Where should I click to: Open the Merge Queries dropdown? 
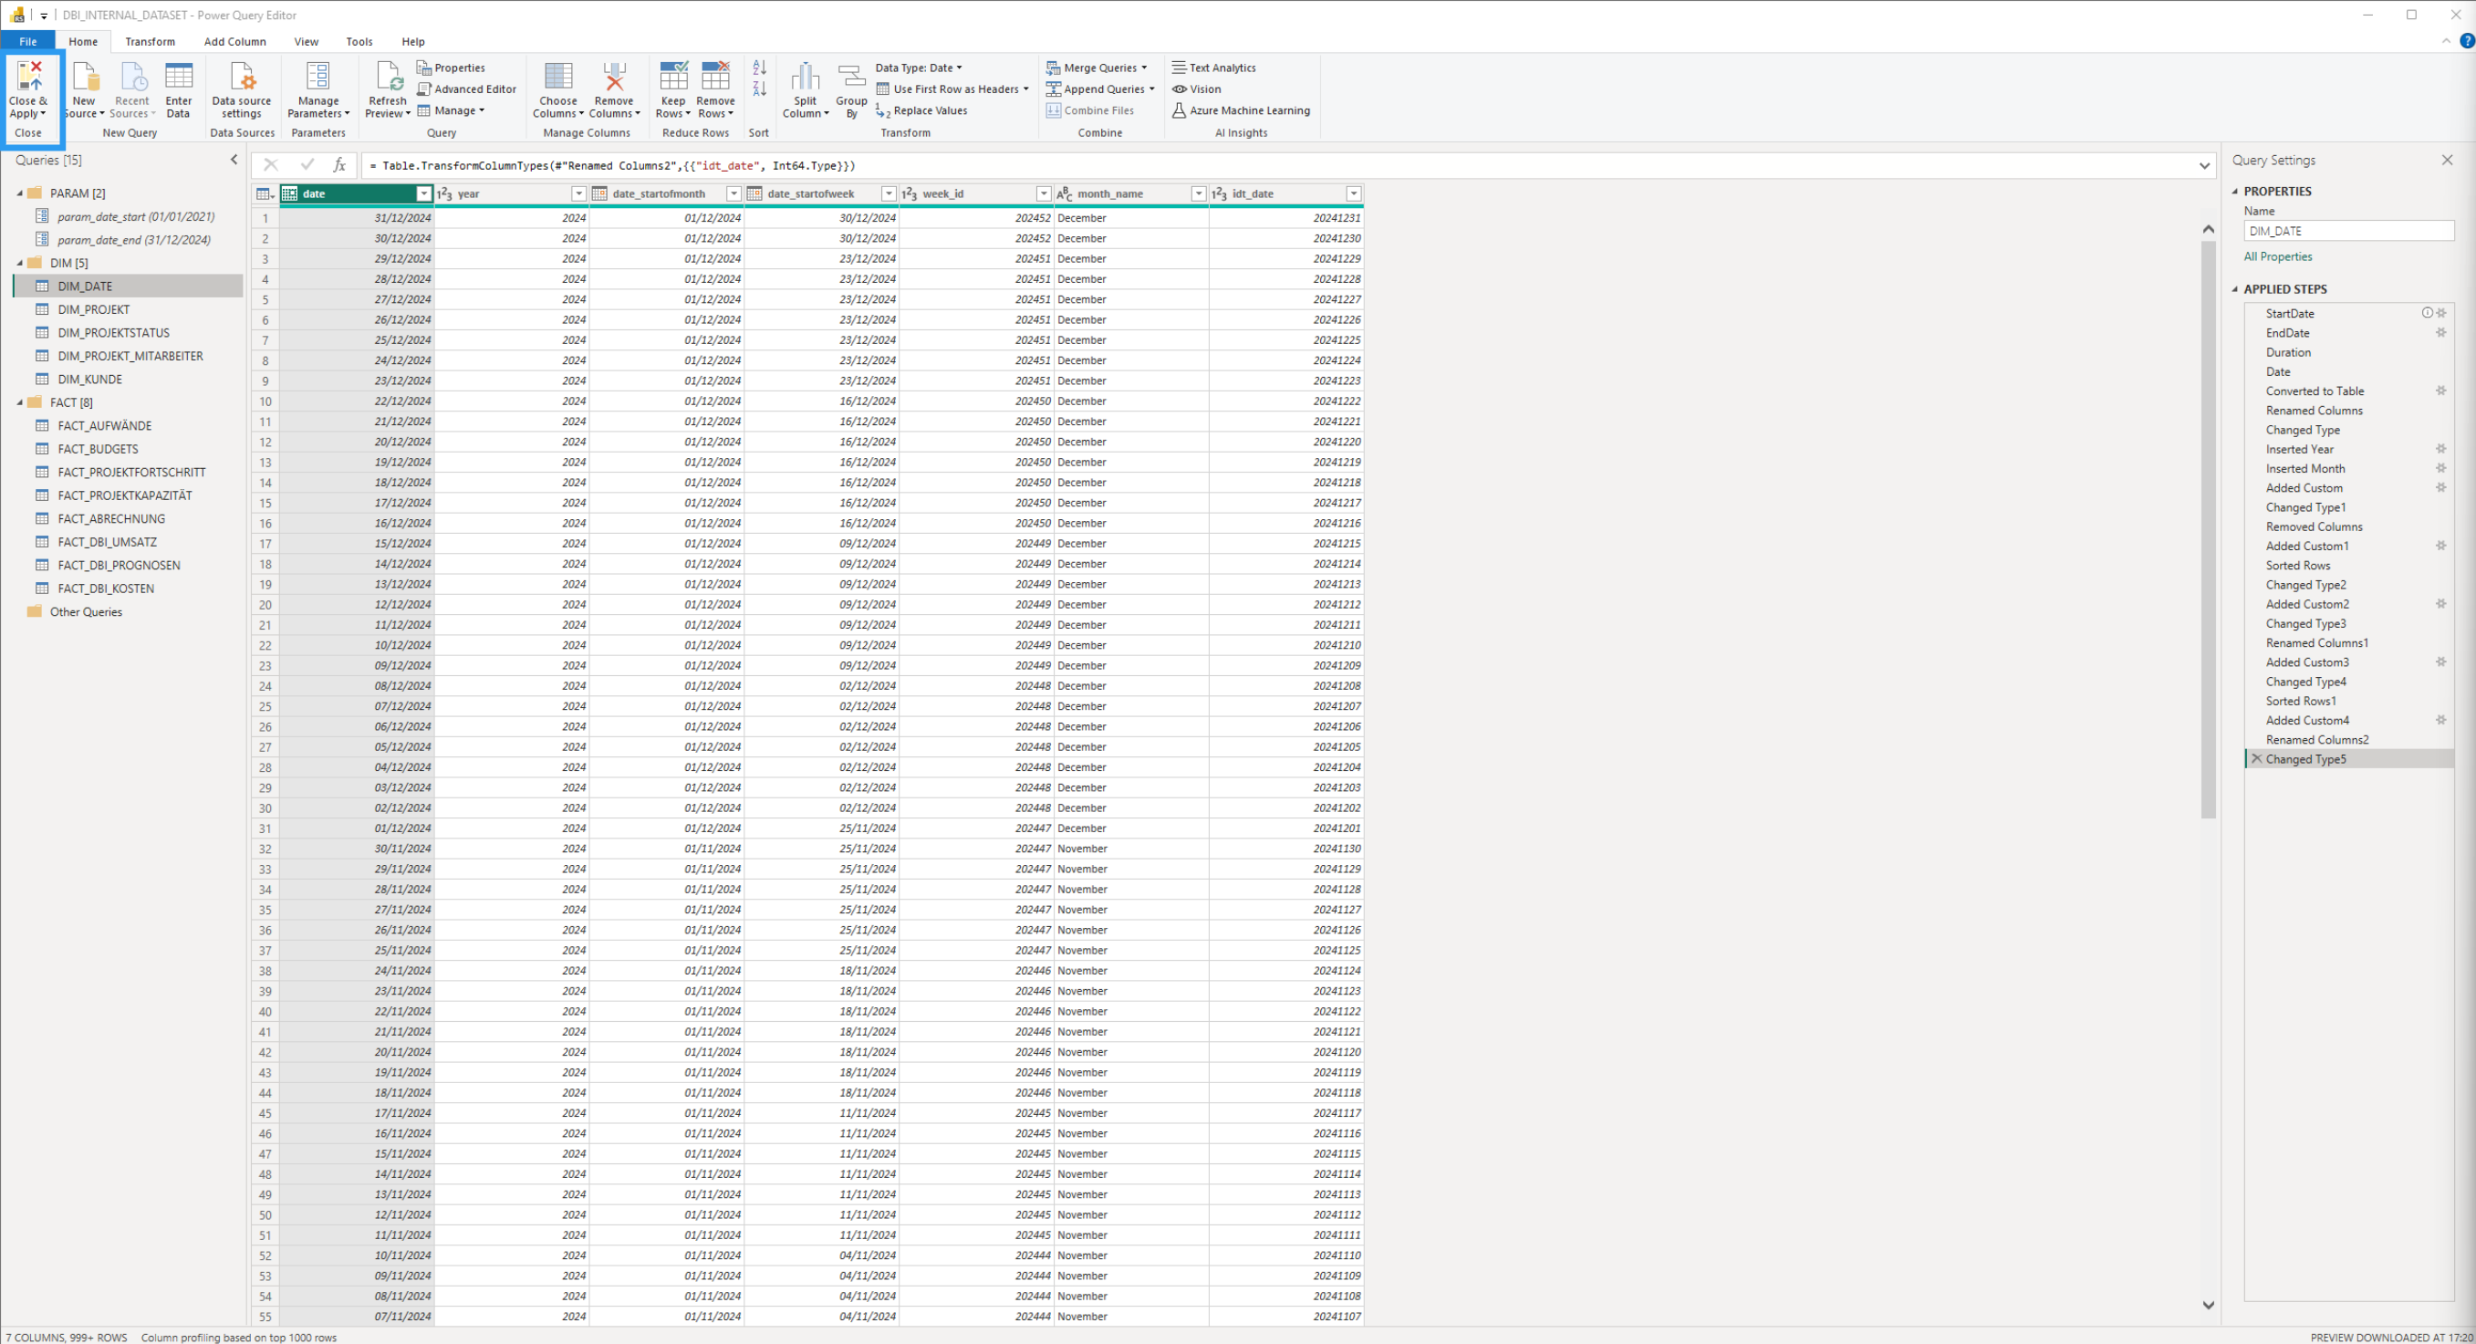tap(1097, 68)
